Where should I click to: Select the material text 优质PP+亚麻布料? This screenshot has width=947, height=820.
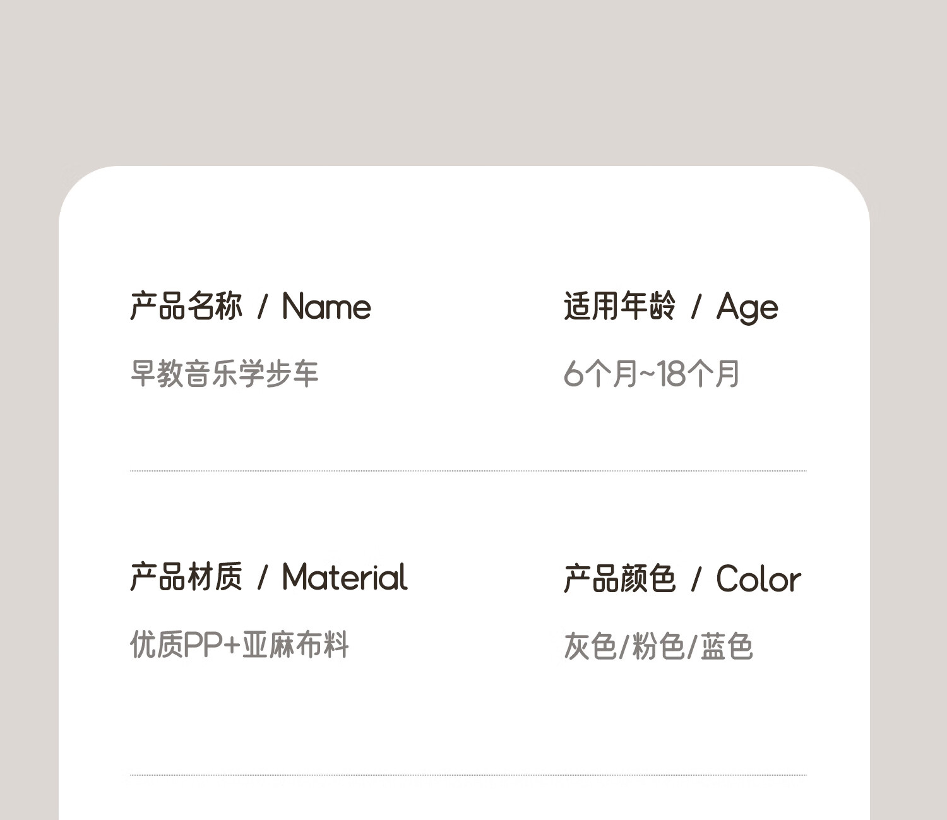239,645
